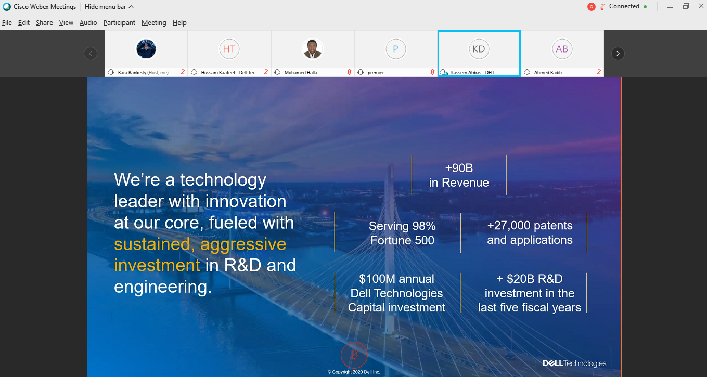Select the P avatar of premier
The height and width of the screenshot is (377, 707).
pos(395,49)
